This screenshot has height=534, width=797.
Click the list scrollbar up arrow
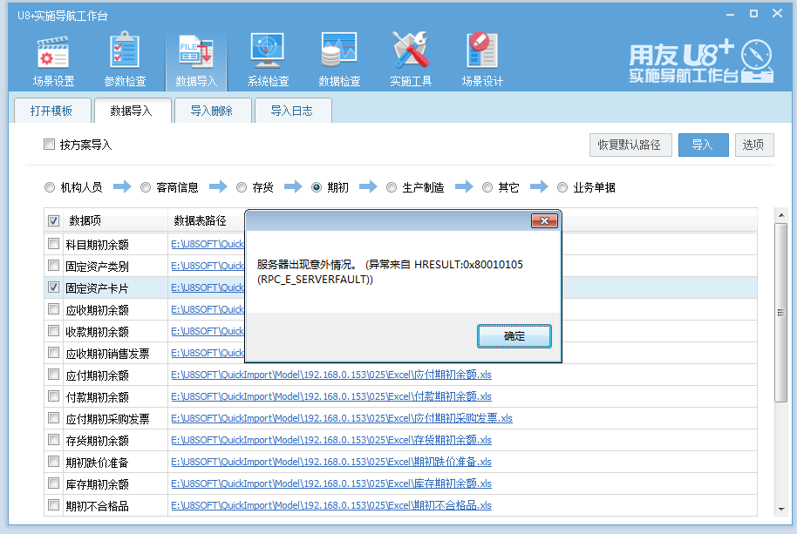coord(781,215)
